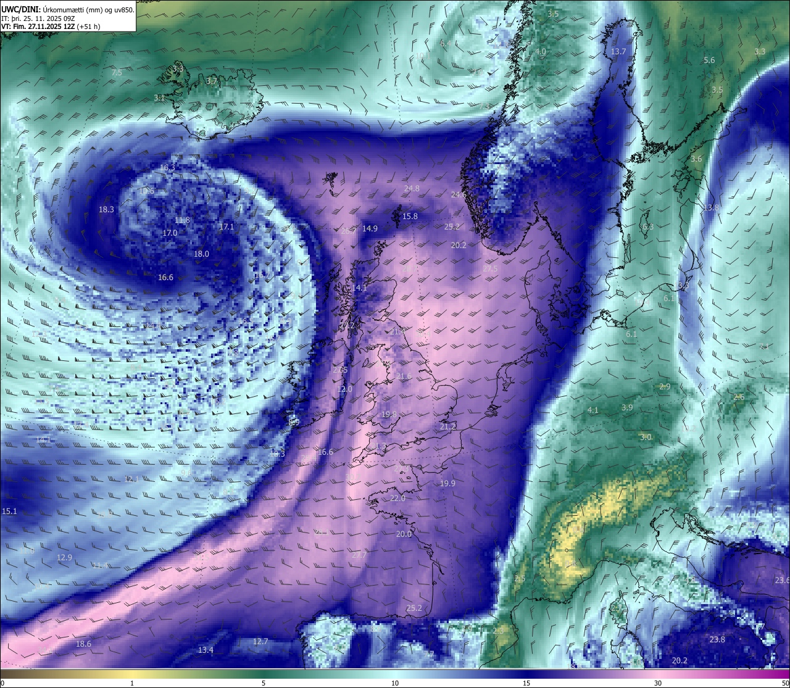Click the map value 24.8 north of Scotland

pyautogui.click(x=412, y=188)
